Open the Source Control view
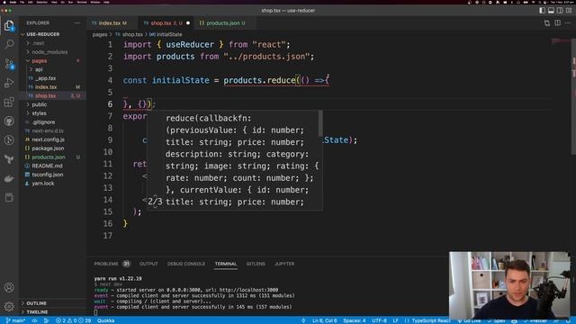Image resolution: width=576 pixels, height=324 pixels. 9,64
